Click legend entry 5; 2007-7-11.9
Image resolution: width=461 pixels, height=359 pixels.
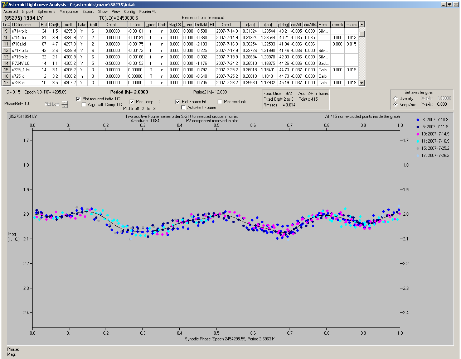[x=432, y=127]
